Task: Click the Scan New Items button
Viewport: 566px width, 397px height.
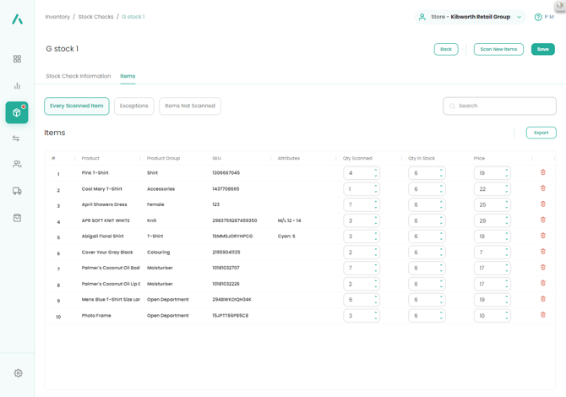Action: point(498,49)
